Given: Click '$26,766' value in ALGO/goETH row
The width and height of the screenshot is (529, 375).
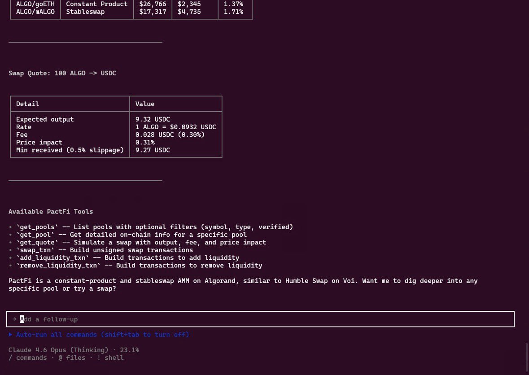Looking at the screenshot, I should [153, 4].
